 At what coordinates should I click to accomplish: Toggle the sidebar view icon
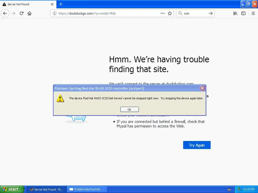pos(243,13)
